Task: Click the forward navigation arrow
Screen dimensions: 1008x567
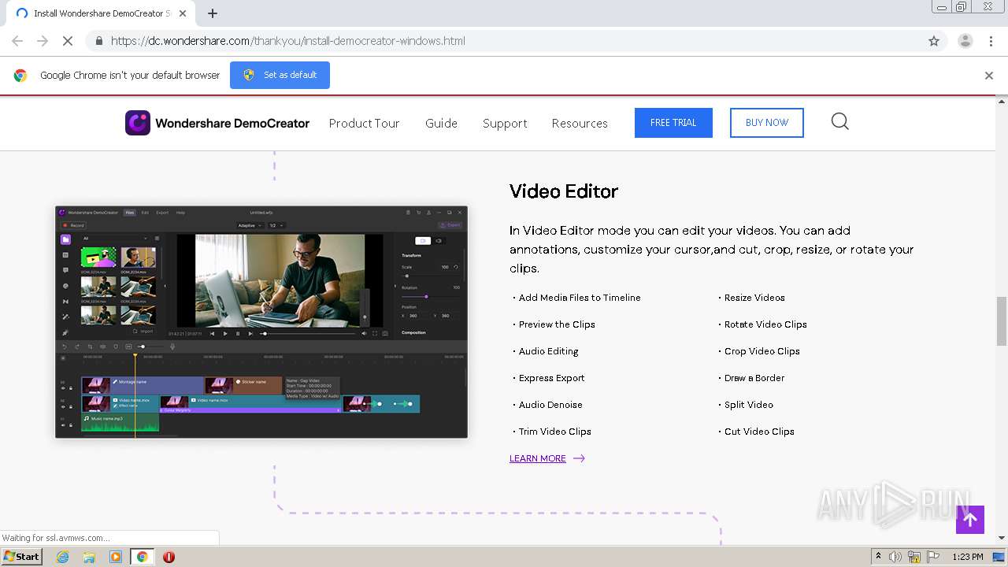Action: tap(43, 41)
